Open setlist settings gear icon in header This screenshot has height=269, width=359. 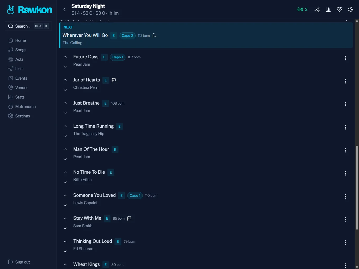351,9
